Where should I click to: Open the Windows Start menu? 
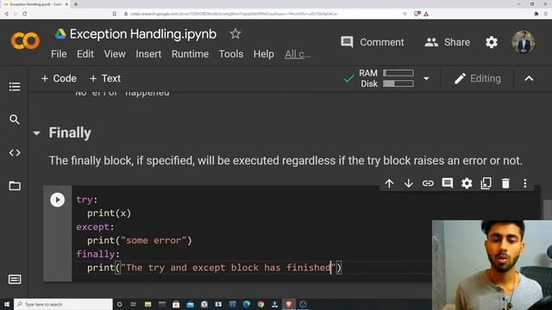point(7,304)
